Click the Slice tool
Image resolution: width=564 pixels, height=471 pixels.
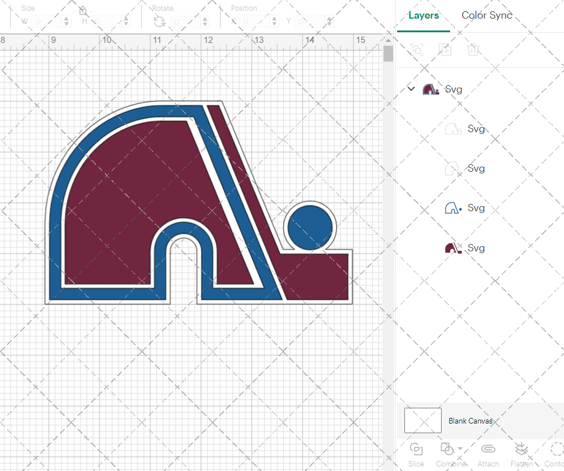(x=416, y=455)
